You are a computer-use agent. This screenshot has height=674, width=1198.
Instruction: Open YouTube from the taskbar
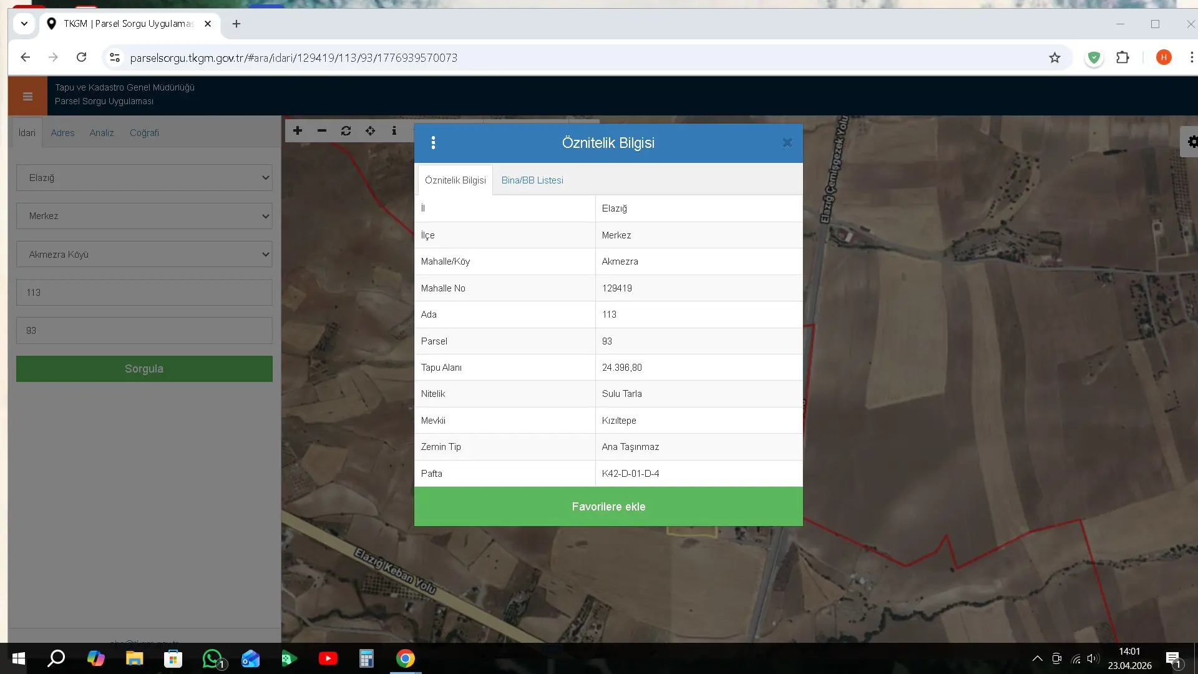(328, 658)
